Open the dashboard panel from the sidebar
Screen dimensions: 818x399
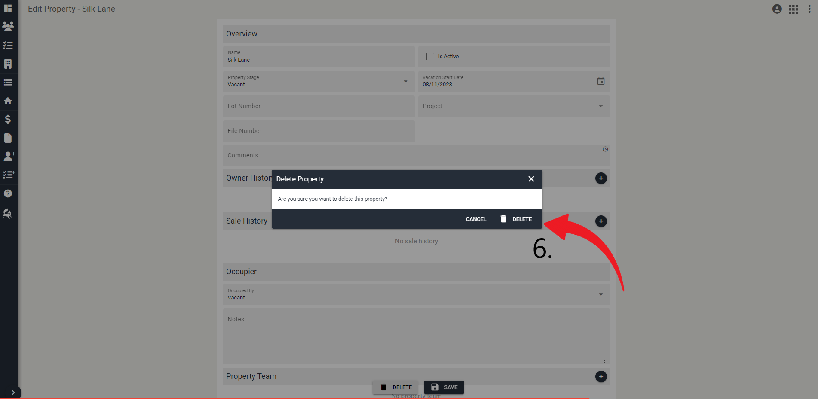(x=8, y=8)
